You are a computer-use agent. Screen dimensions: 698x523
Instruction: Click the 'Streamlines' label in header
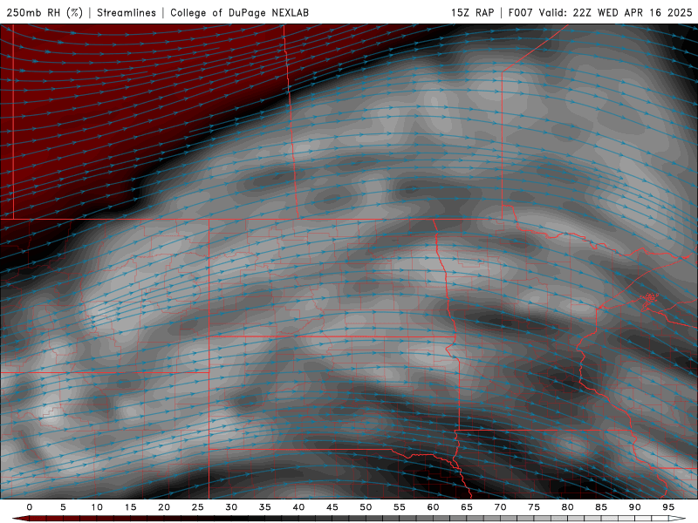[x=127, y=12]
